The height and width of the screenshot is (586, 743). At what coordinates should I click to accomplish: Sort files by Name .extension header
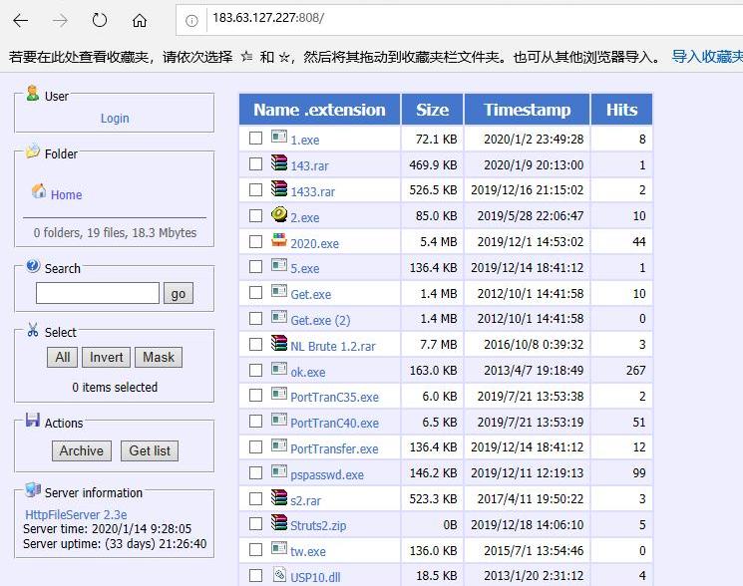[319, 110]
